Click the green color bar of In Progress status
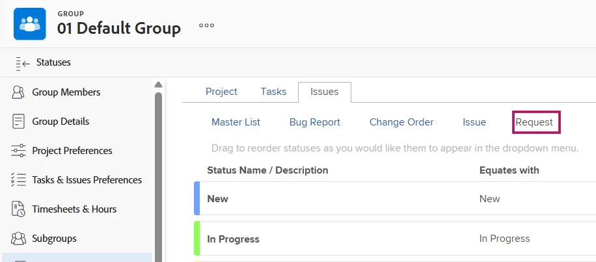 tap(197, 239)
